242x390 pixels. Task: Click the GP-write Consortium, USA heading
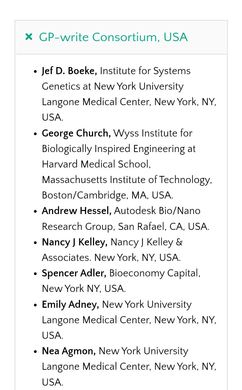click(113, 37)
